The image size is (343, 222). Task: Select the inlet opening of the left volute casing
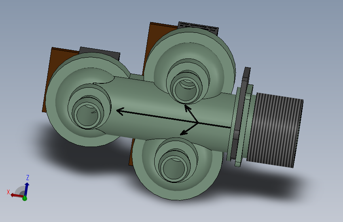point(87,116)
